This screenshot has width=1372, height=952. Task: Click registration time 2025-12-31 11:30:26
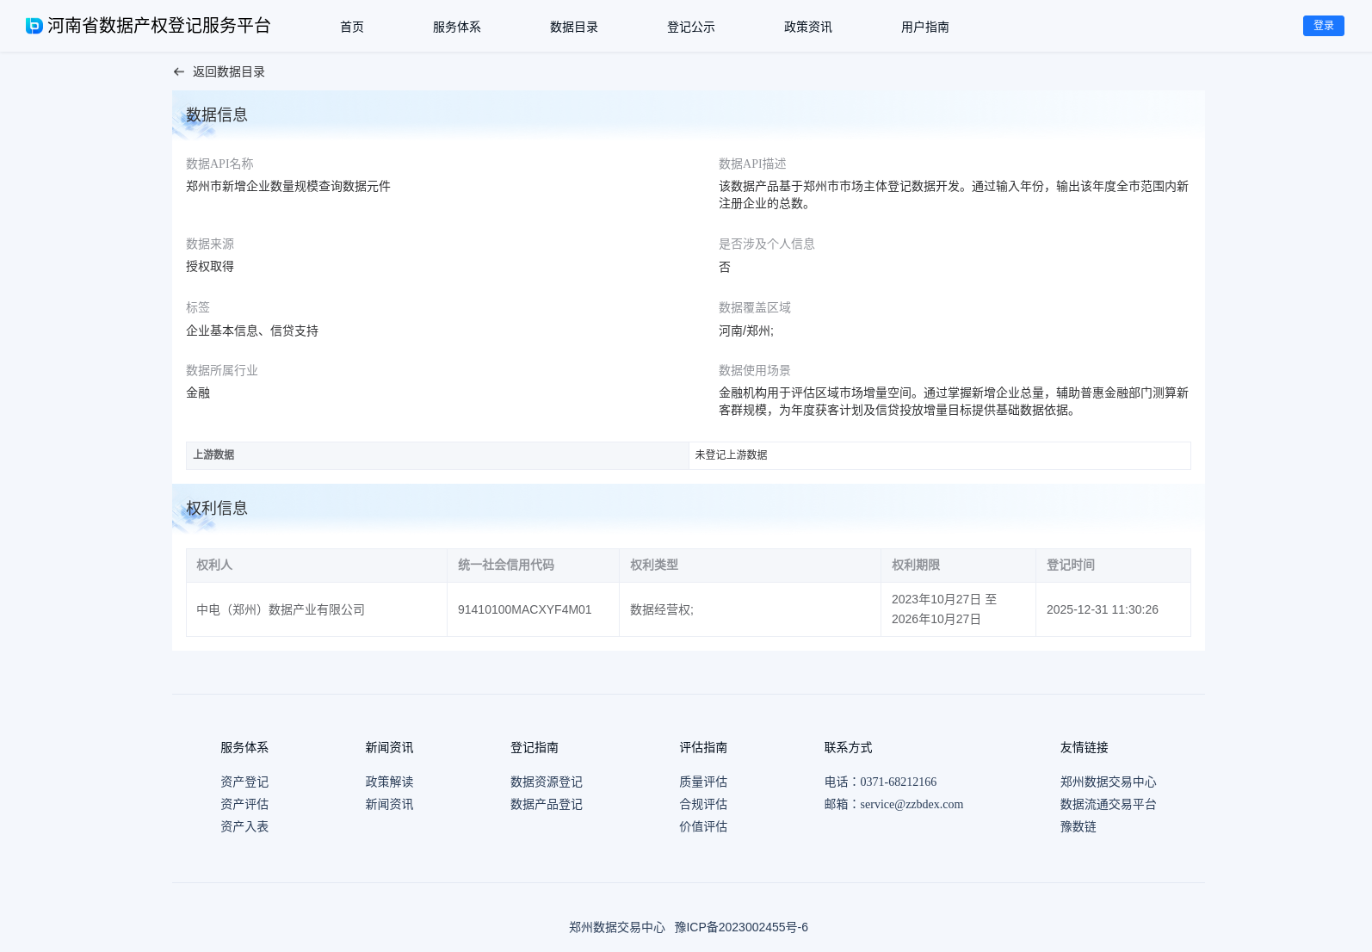point(1103,609)
